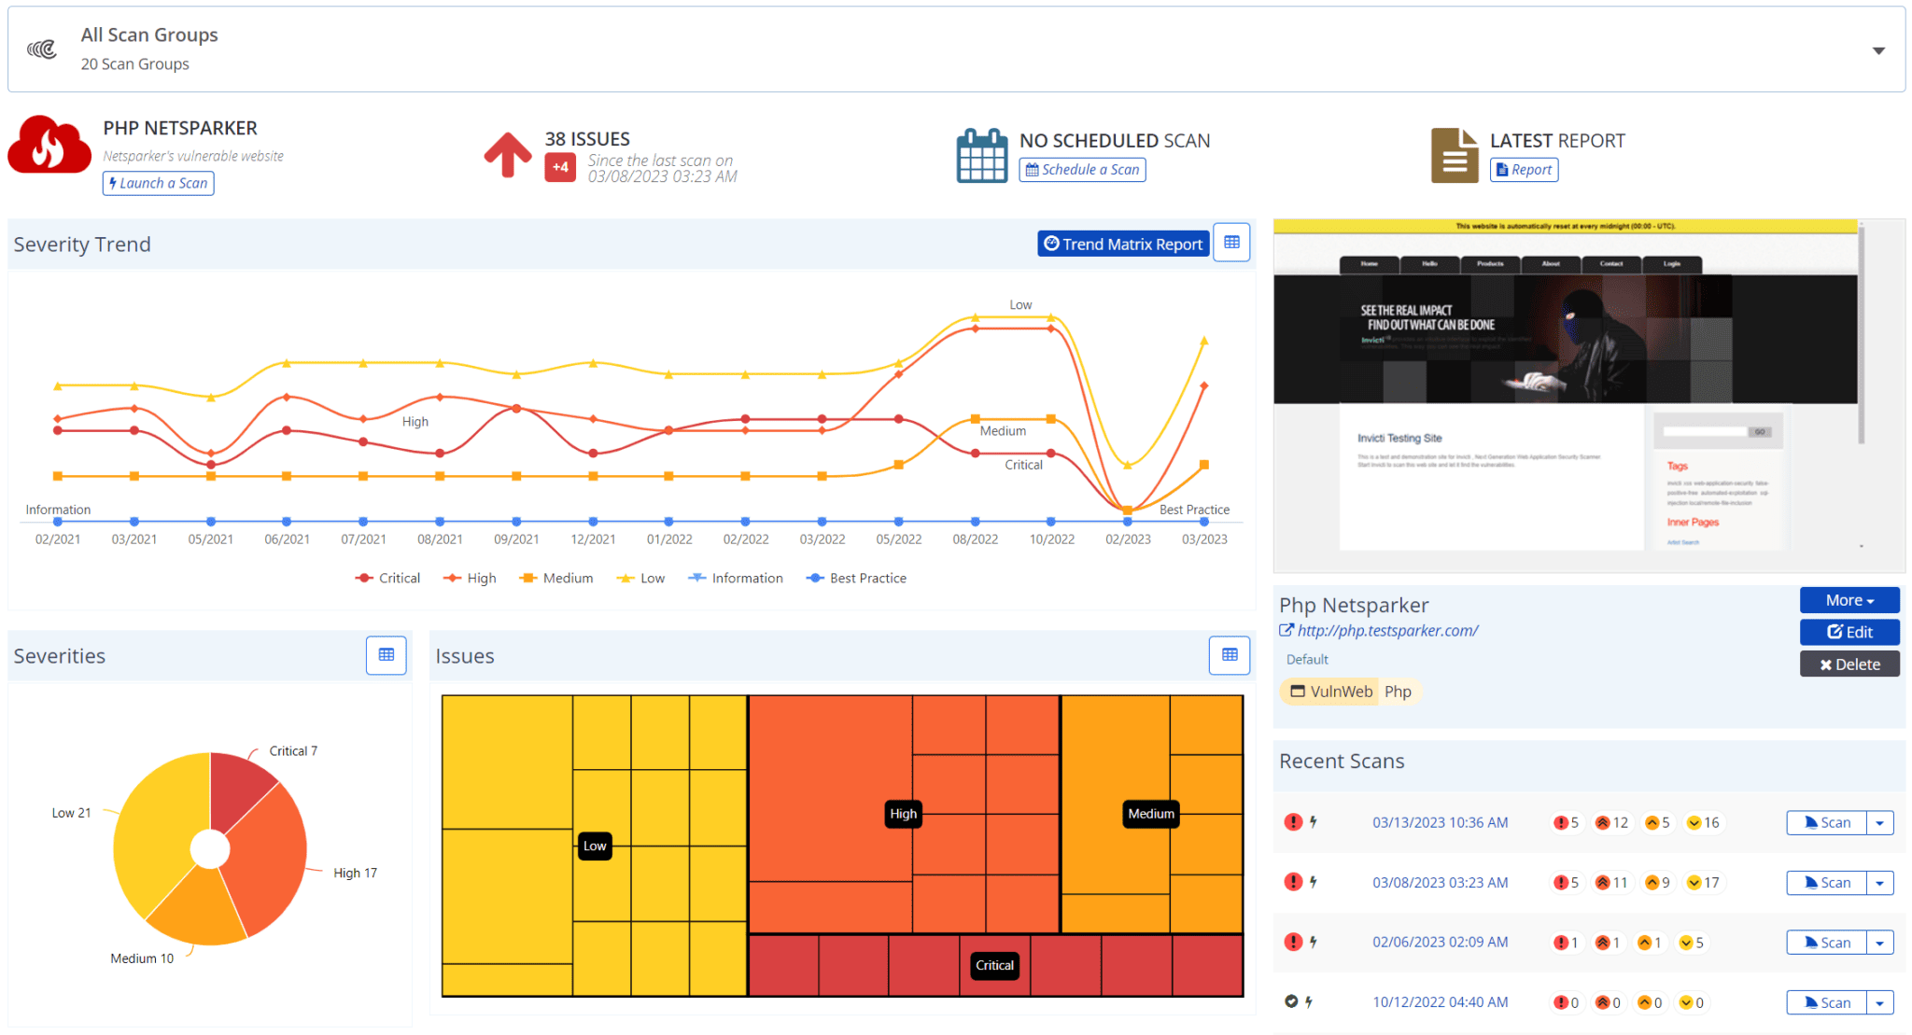Open the Scan dropdown arrow for the 03/08/2023 scan
Viewport: 1912px width, 1035px height.
[1880, 882]
